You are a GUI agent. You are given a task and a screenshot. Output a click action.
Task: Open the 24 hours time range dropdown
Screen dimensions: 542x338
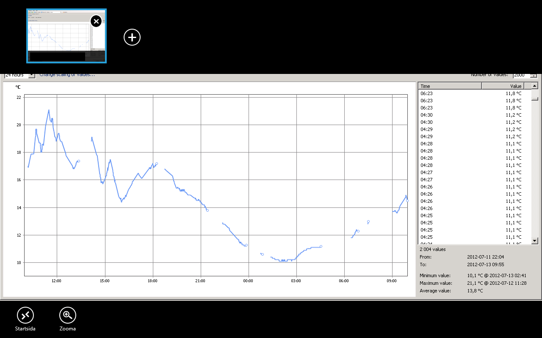point(31,76)
